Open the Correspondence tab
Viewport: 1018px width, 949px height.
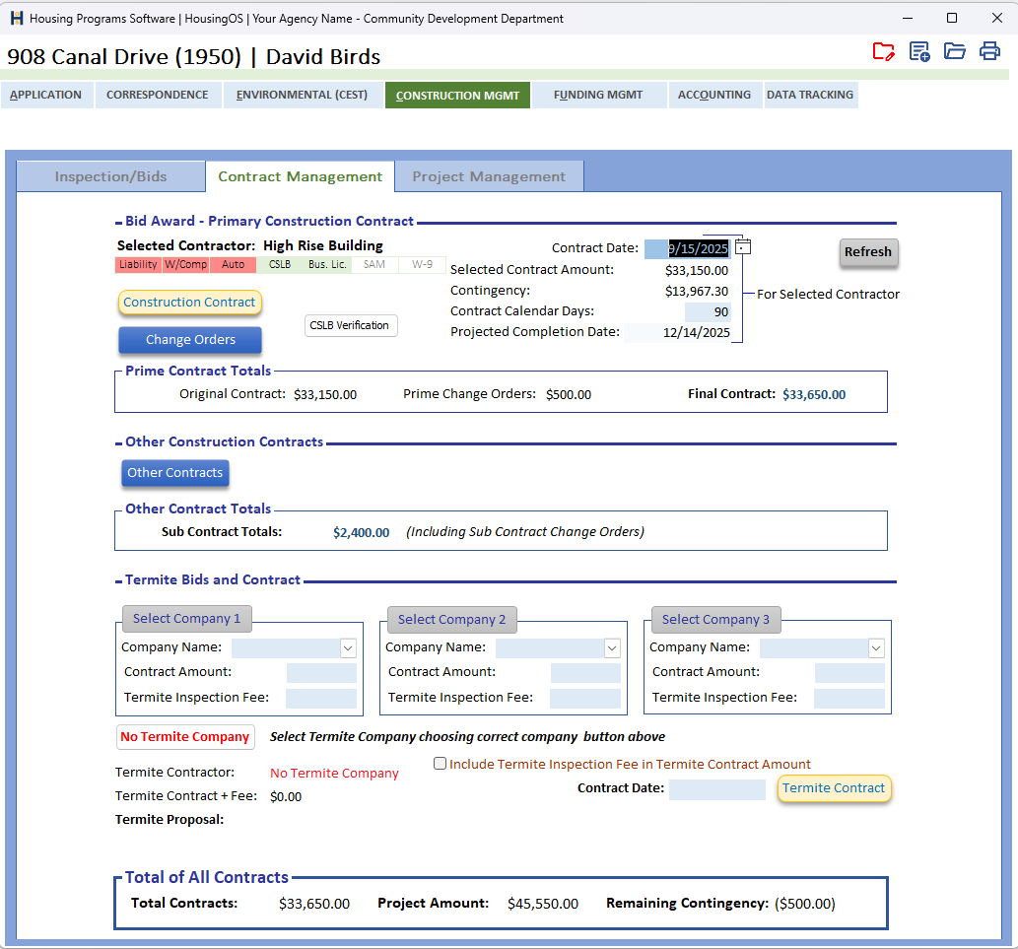[158, 95]
